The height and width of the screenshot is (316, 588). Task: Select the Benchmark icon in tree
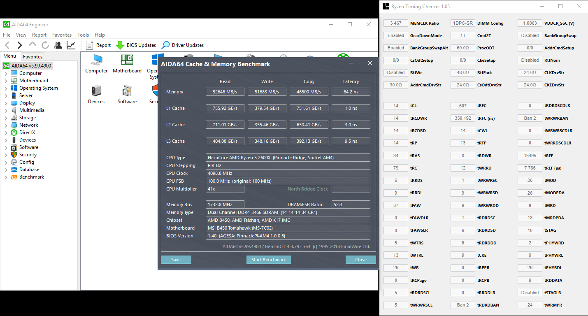tap(14, 177)
